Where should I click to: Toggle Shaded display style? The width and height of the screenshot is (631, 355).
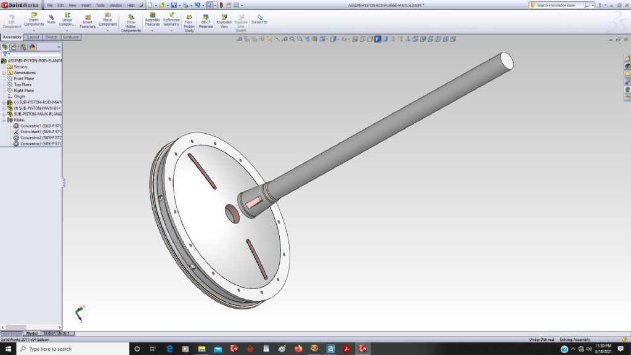coord(385,39)
